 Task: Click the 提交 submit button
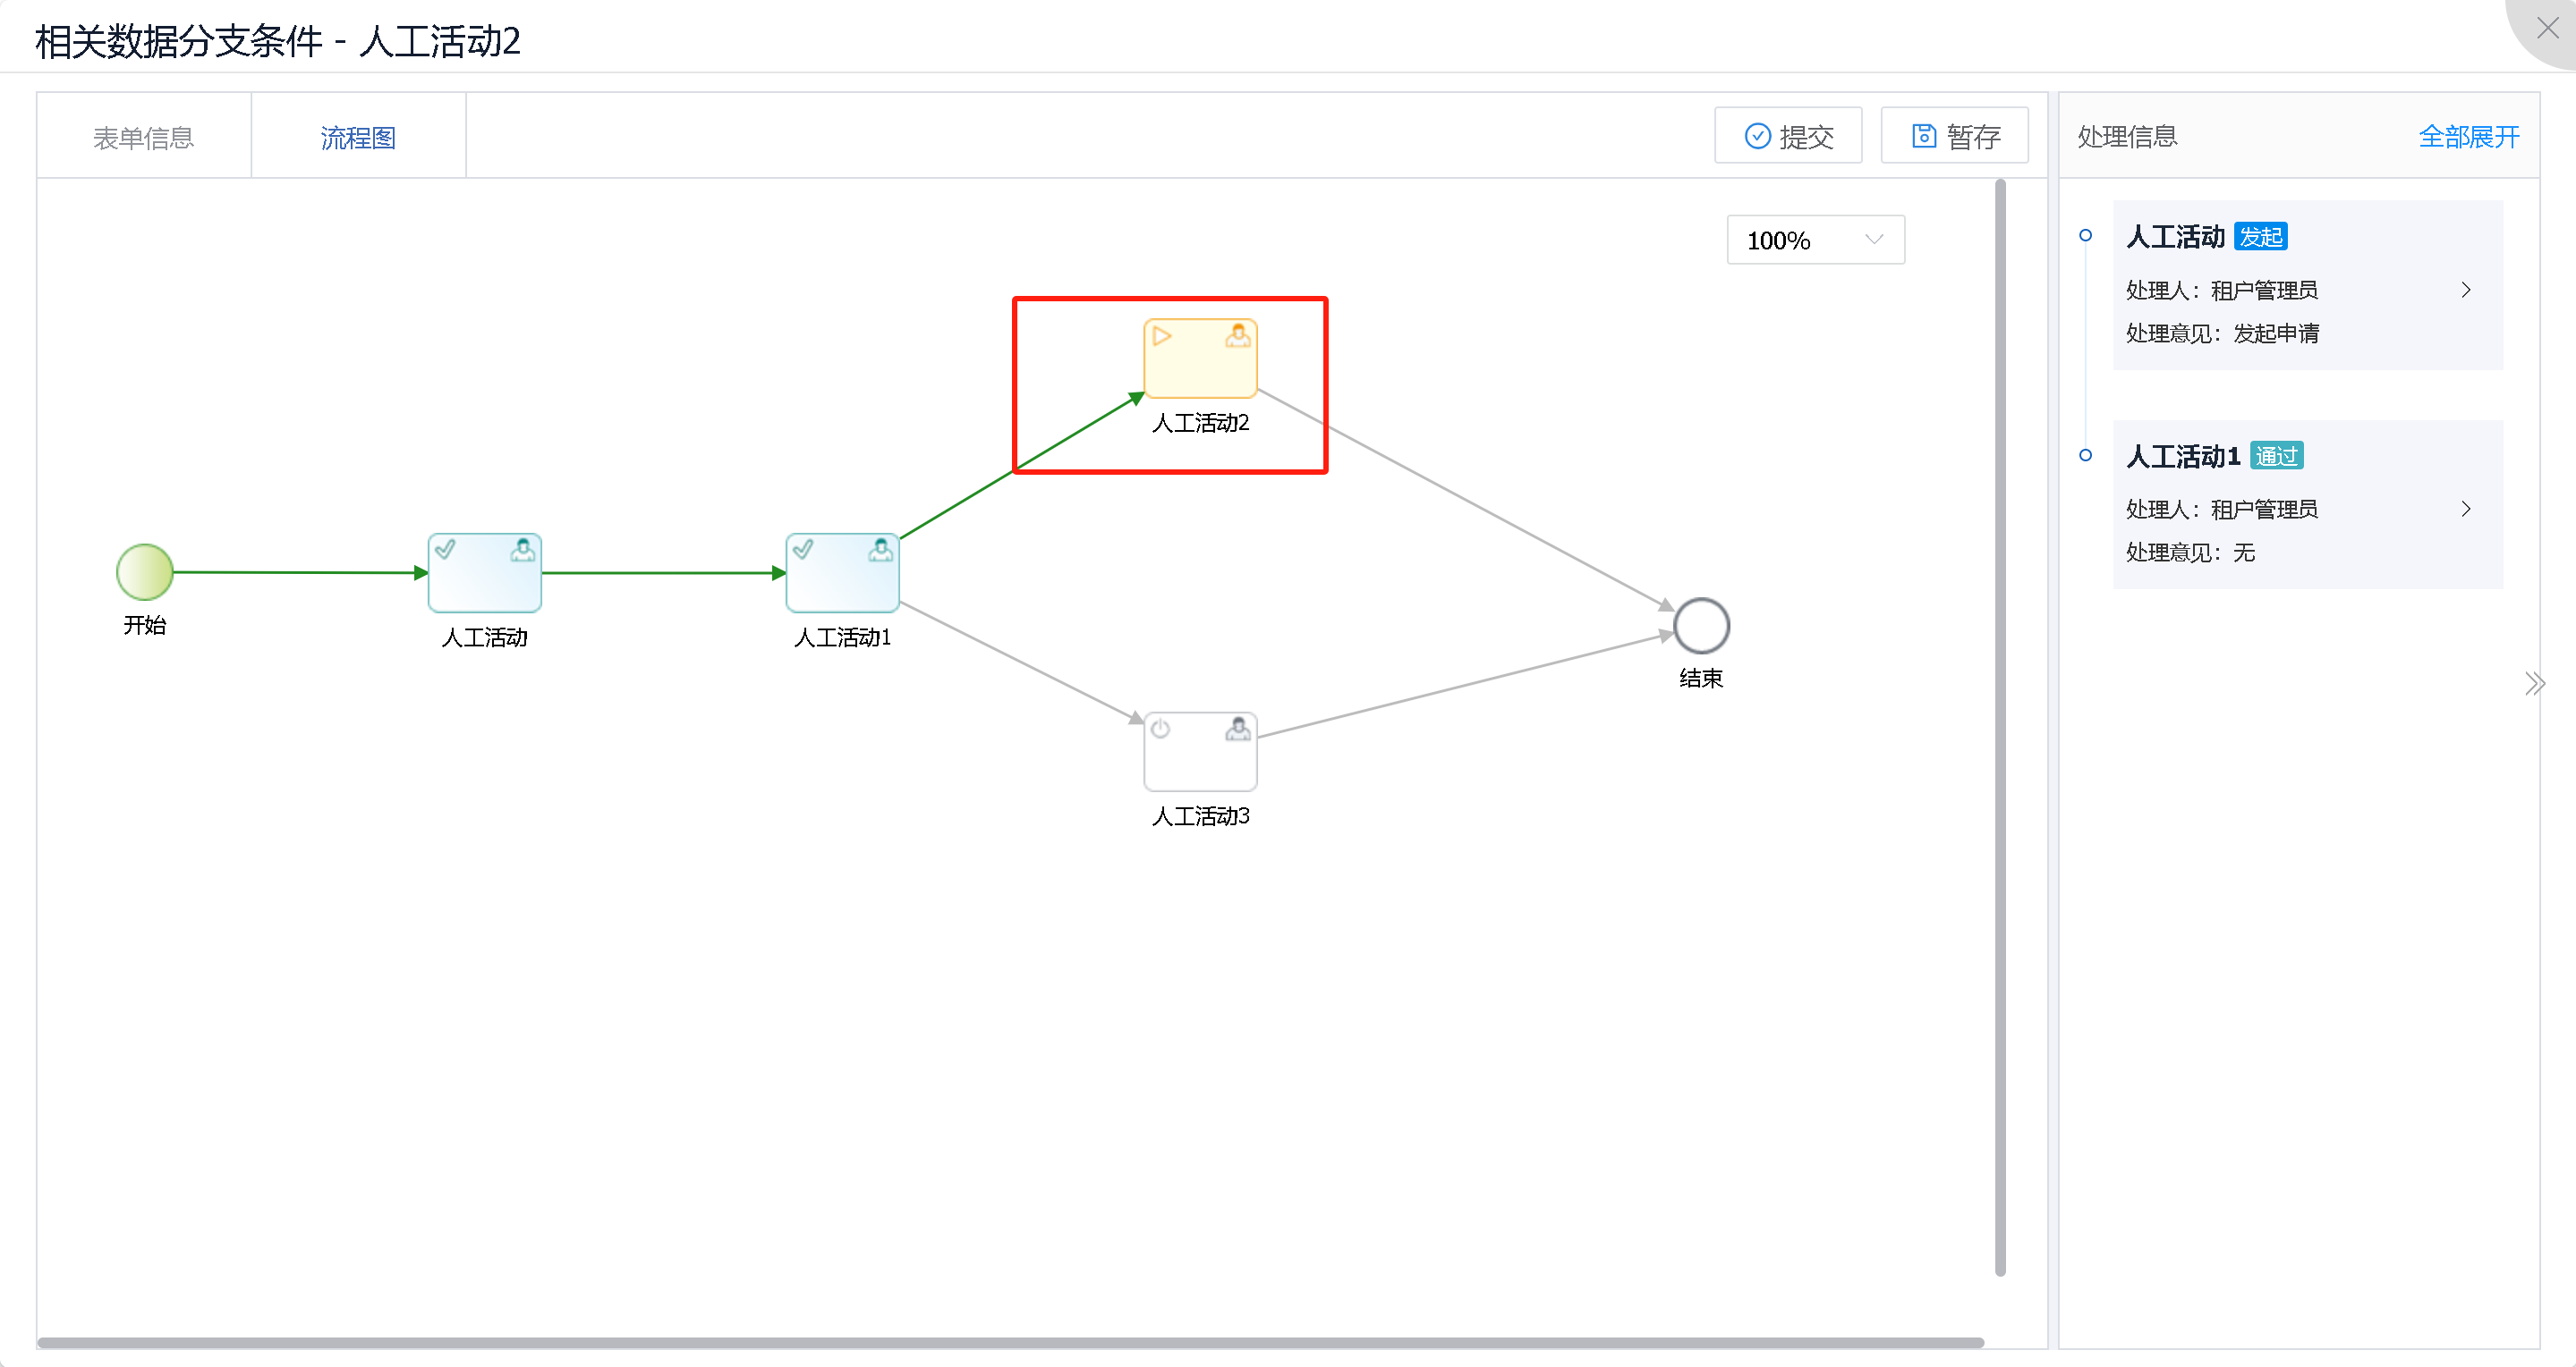coord(1788,135)
